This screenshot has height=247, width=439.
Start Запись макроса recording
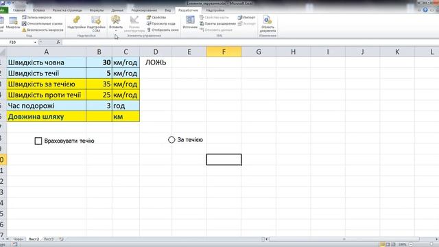pyautogui.click(x=36, y=17)
